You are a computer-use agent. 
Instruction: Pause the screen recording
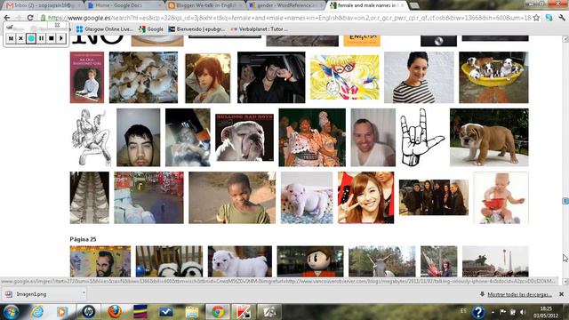click(x=42, y=38)
